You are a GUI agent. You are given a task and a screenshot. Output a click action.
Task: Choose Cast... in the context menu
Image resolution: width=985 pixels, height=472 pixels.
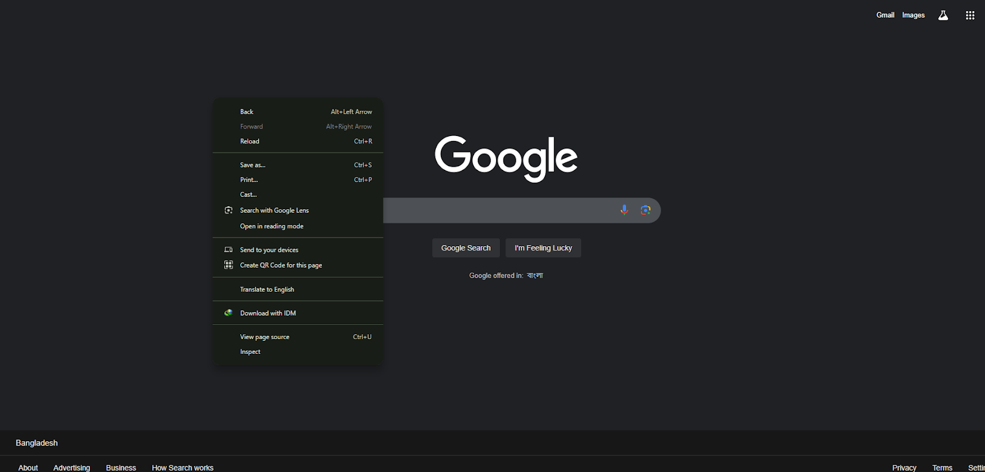click(298, 194)
